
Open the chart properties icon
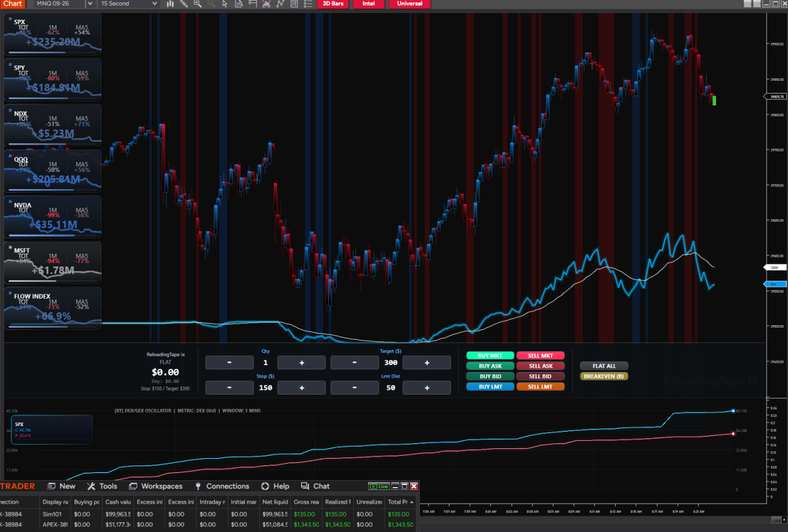point(294,4)
